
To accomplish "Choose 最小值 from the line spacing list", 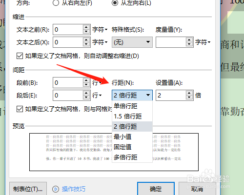I will [132, 136].
